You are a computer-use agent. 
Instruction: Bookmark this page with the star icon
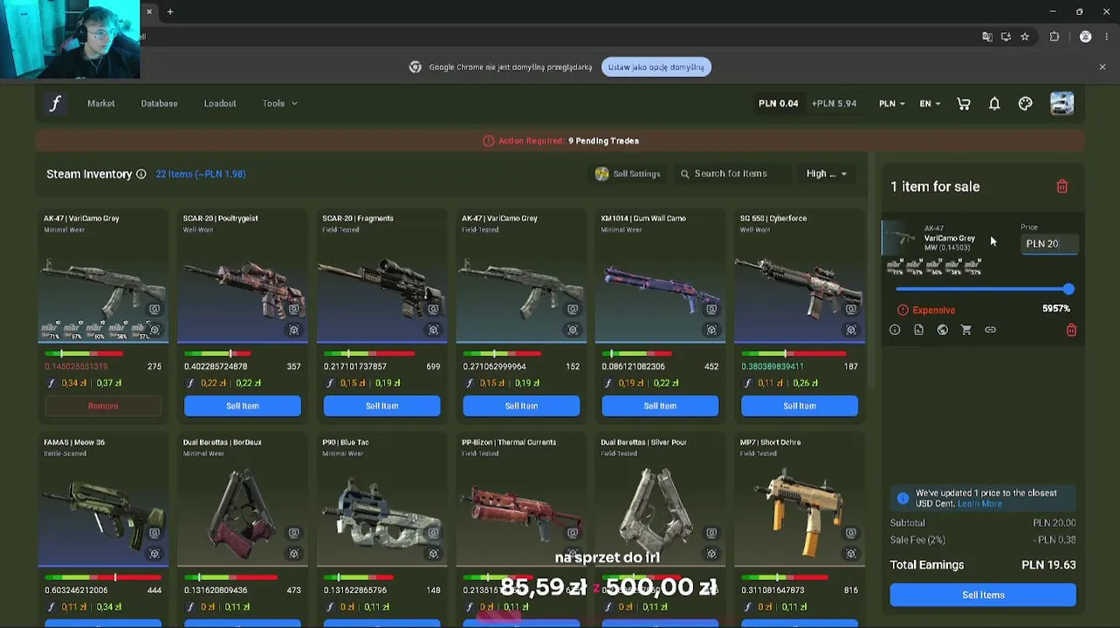coord(1025,37)
